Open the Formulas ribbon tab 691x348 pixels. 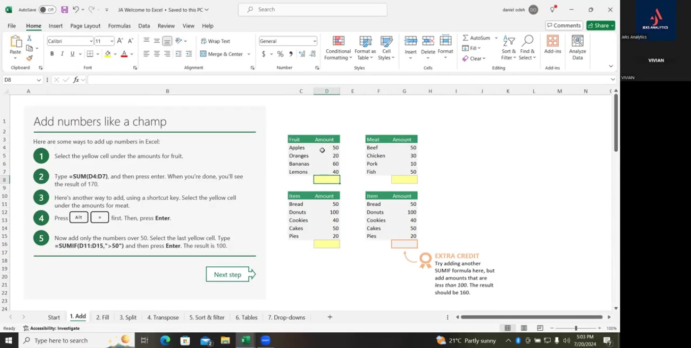click(119, 26)
